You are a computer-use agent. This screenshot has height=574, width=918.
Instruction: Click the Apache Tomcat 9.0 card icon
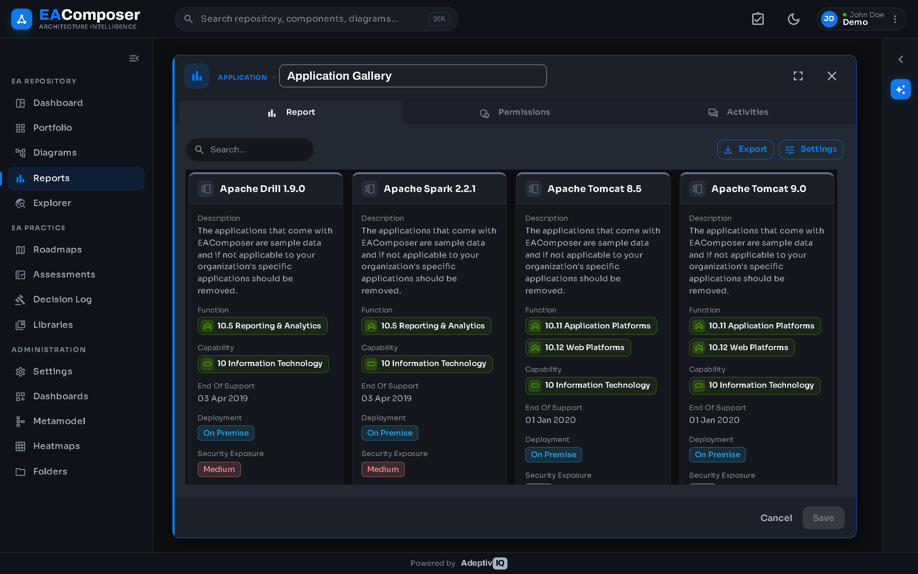click(698, 189)
